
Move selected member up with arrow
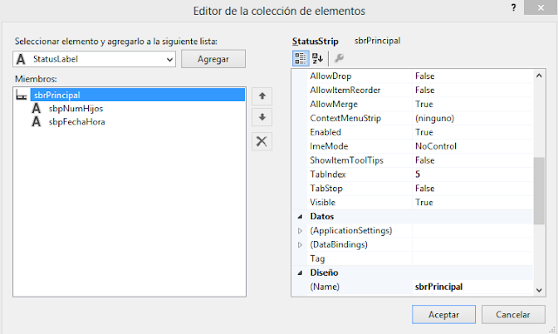(262, 97)
